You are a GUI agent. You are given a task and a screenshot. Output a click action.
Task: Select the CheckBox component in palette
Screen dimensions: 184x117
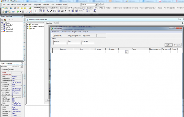tap(66, 11)
